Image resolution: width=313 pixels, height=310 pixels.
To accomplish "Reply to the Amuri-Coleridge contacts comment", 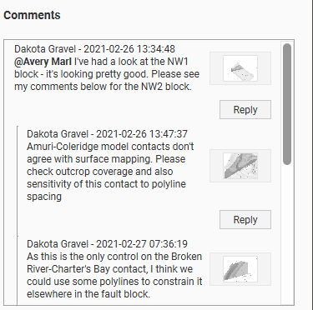I will tap(245, 220).
